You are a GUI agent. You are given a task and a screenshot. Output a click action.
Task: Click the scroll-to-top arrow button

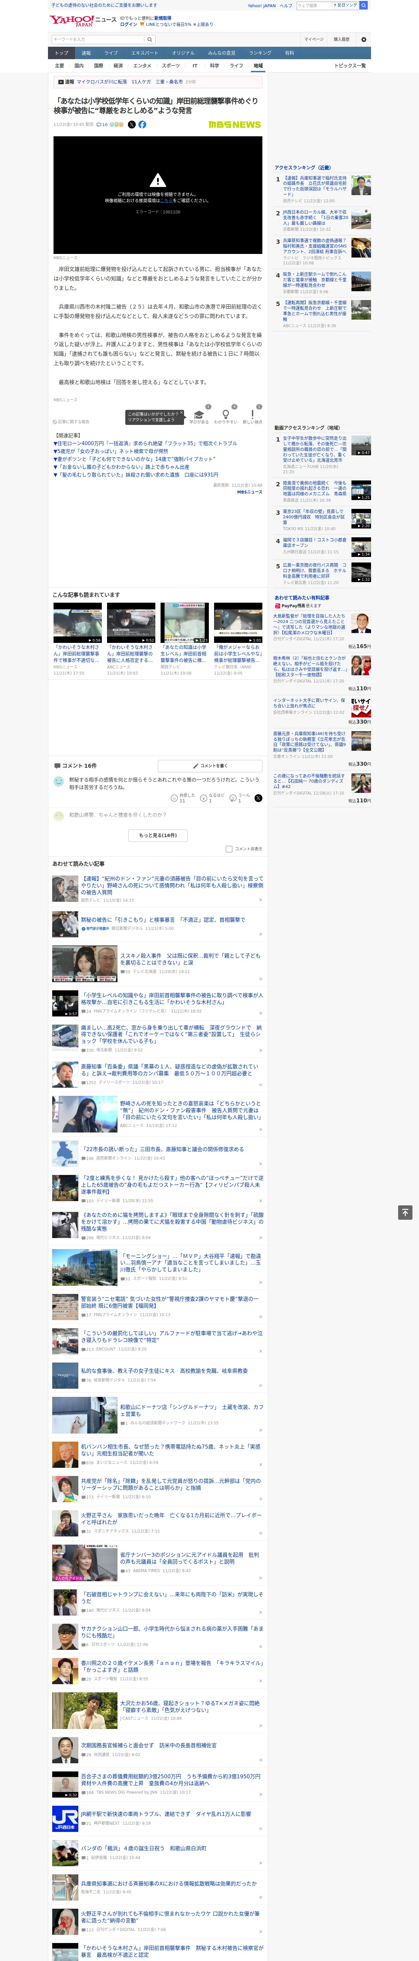tap(405, 1212)
